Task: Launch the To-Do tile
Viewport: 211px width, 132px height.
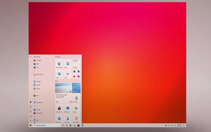Action: pyautogui.click(x=68, y=74)
